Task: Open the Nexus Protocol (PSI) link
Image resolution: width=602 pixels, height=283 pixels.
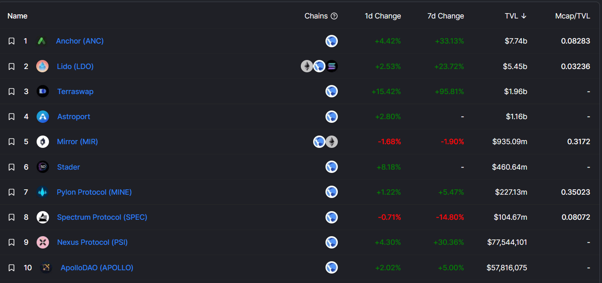Action: (x=92, y=242)
